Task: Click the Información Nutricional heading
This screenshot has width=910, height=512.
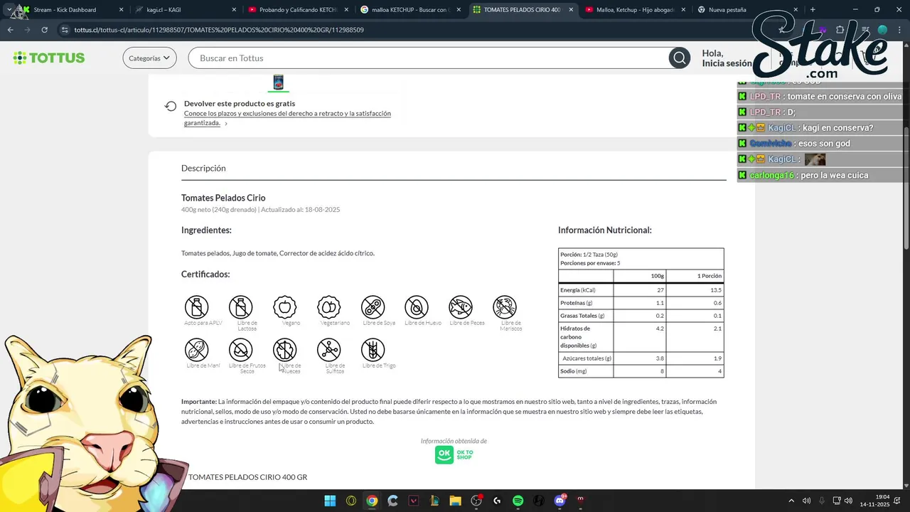Action: click(605, 230)
